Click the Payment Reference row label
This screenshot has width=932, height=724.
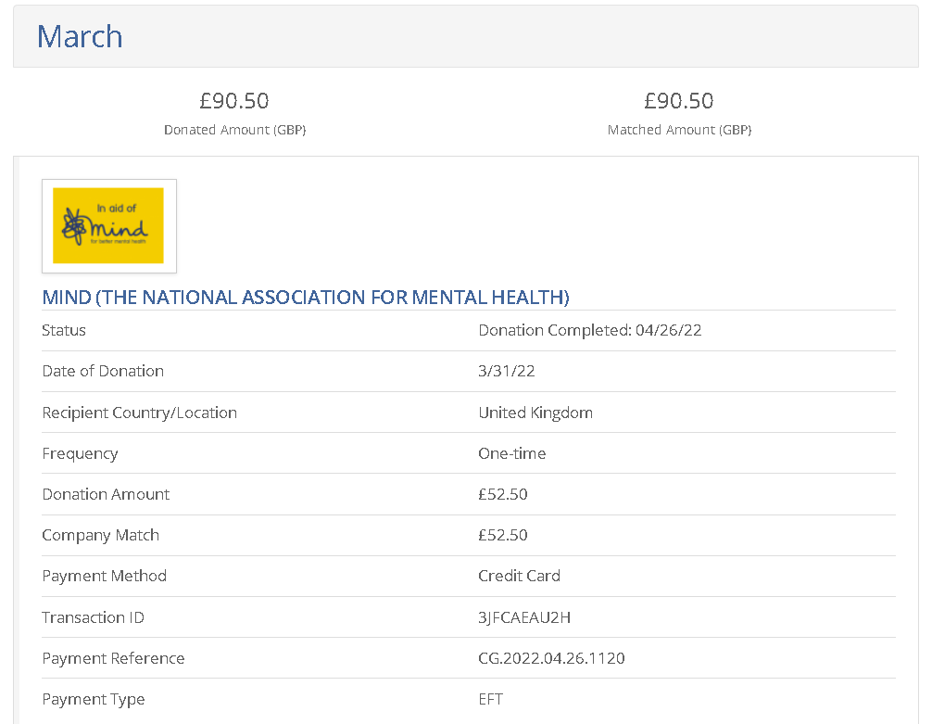[x=113, y=658]
